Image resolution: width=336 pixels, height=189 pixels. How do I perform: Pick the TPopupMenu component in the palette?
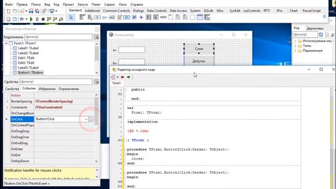(x=90, y=17)
